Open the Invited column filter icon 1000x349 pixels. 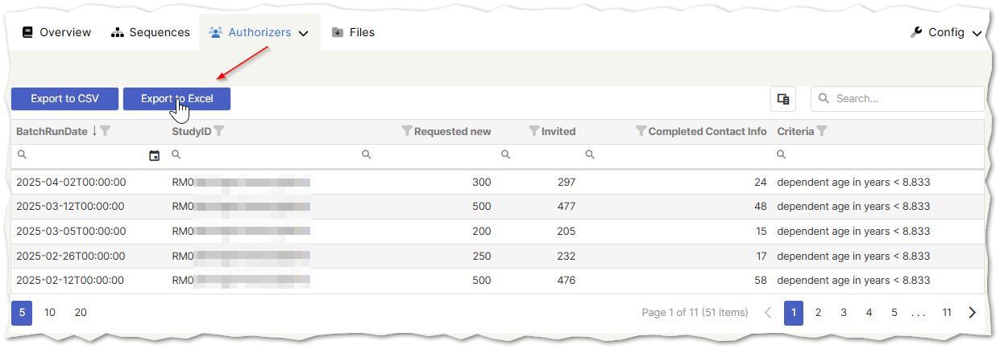tap(533, 131)
